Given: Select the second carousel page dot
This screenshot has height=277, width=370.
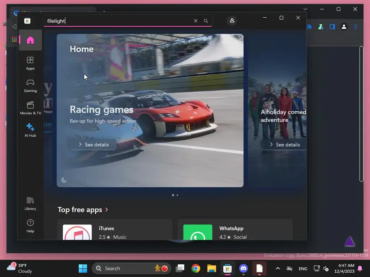Looking at the screenshot, I should click(177, 195).
